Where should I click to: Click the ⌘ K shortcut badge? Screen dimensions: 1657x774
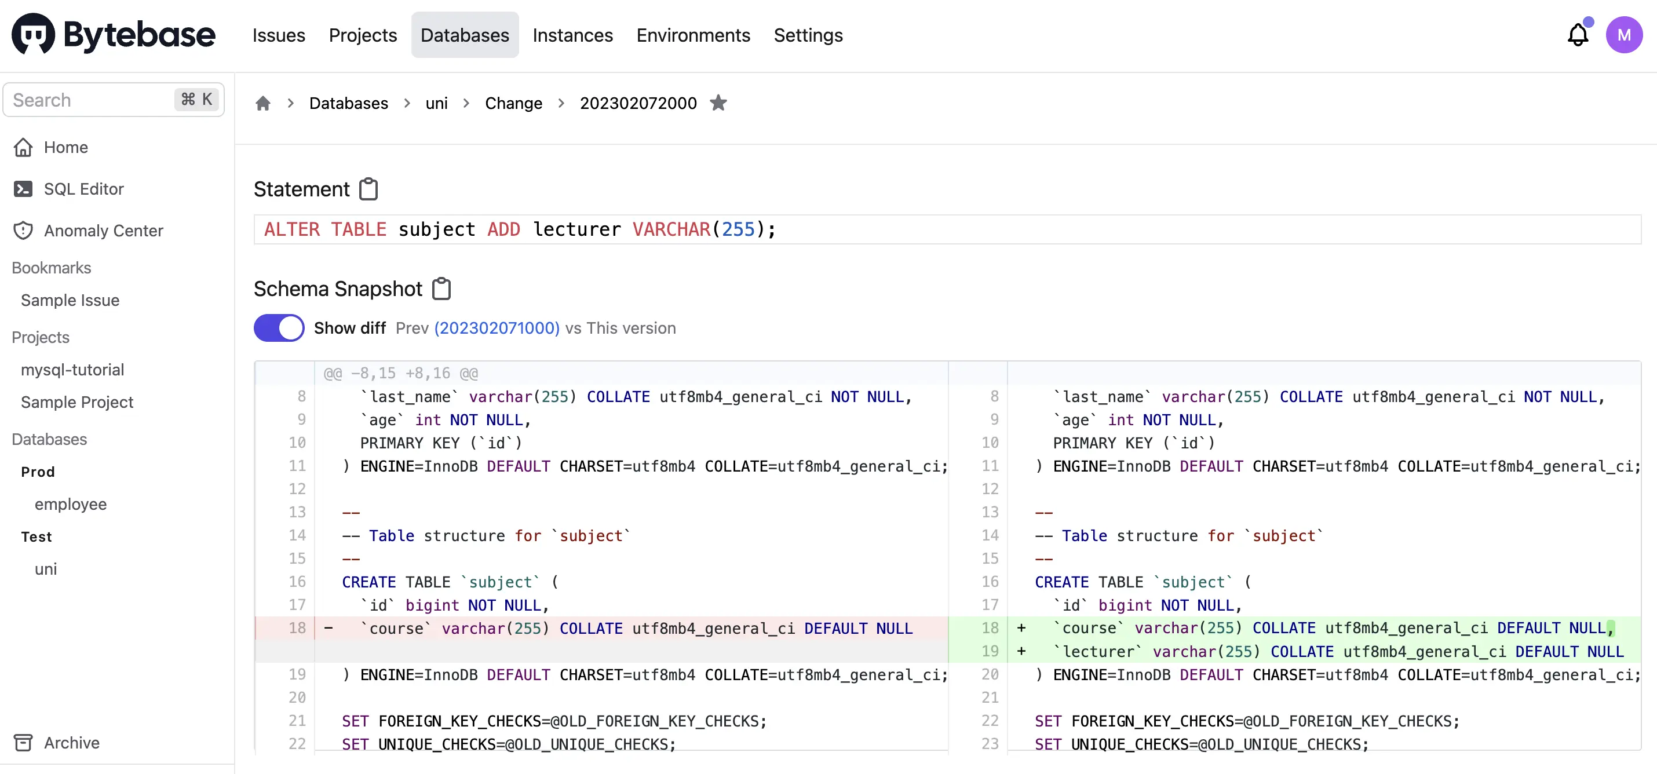(x=197, y=100)
